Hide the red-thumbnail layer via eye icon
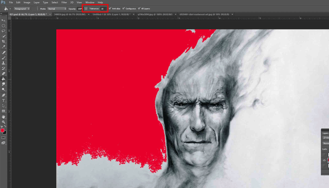The width and height of the screenshot is (329, 188). (324, 160)
